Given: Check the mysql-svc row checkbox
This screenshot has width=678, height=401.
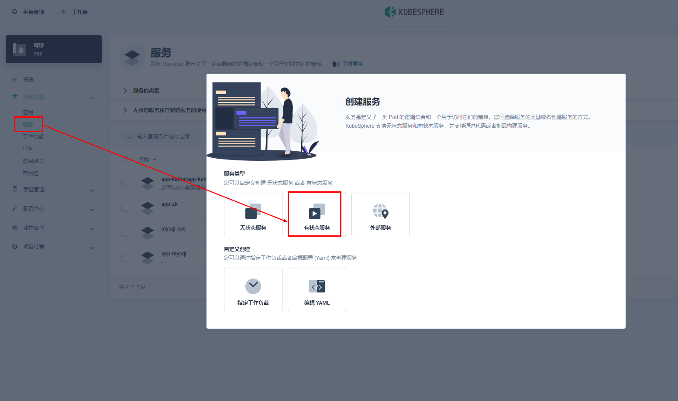Looking at the screenshot, I should [125, 233].
